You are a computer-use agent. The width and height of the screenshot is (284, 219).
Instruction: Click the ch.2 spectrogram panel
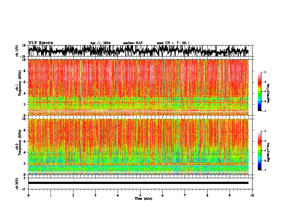coord(138,147)
